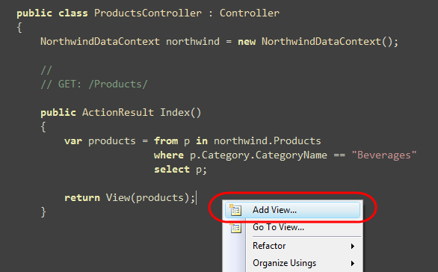Expand the Refactor submenu arrow
Image resolution: width=438 pixels, height=272 pixels.
click(x=353, y=246)
